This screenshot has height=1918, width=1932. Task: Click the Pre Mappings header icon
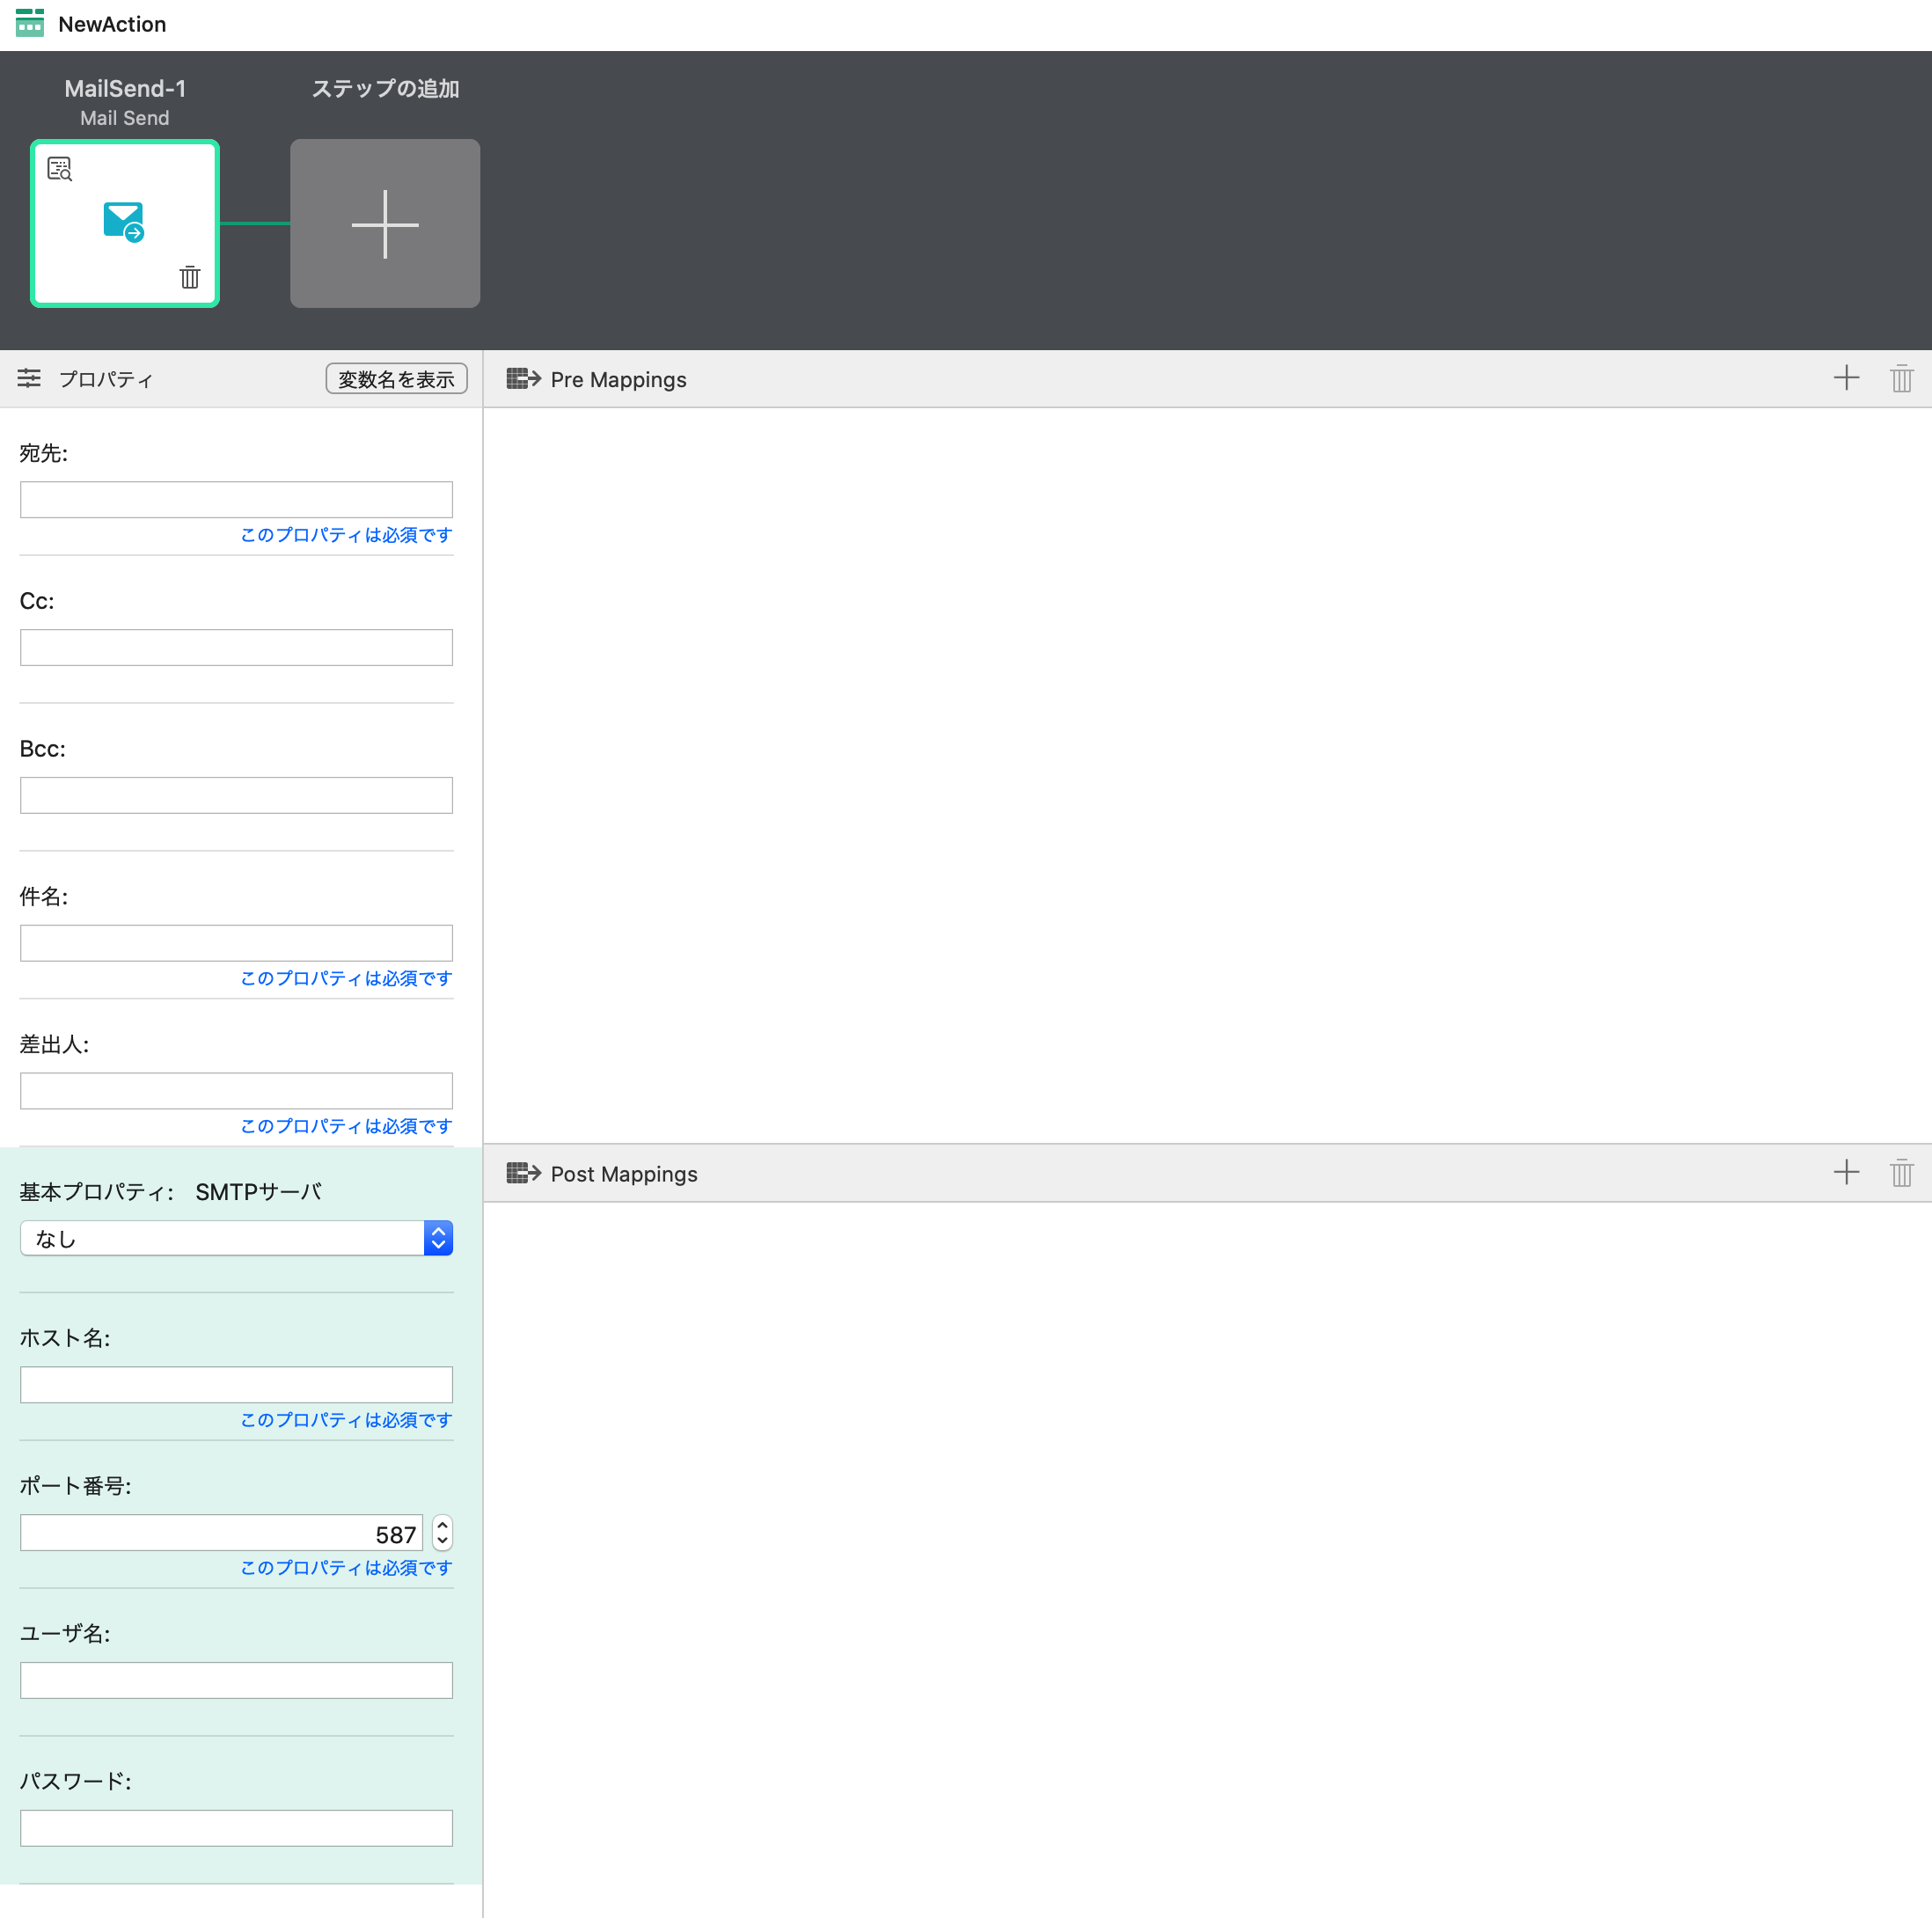(x=523, y=379)
